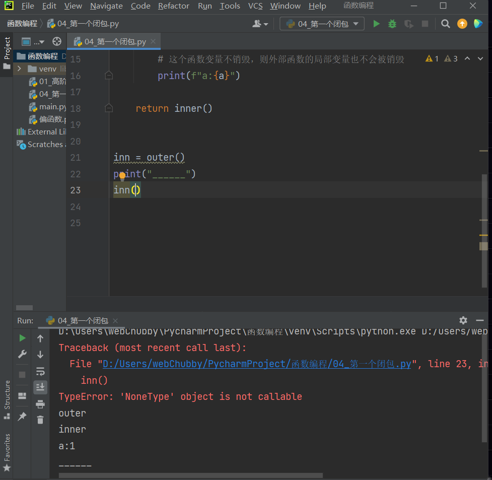Select main.py in project tree

tap(47, 107)
